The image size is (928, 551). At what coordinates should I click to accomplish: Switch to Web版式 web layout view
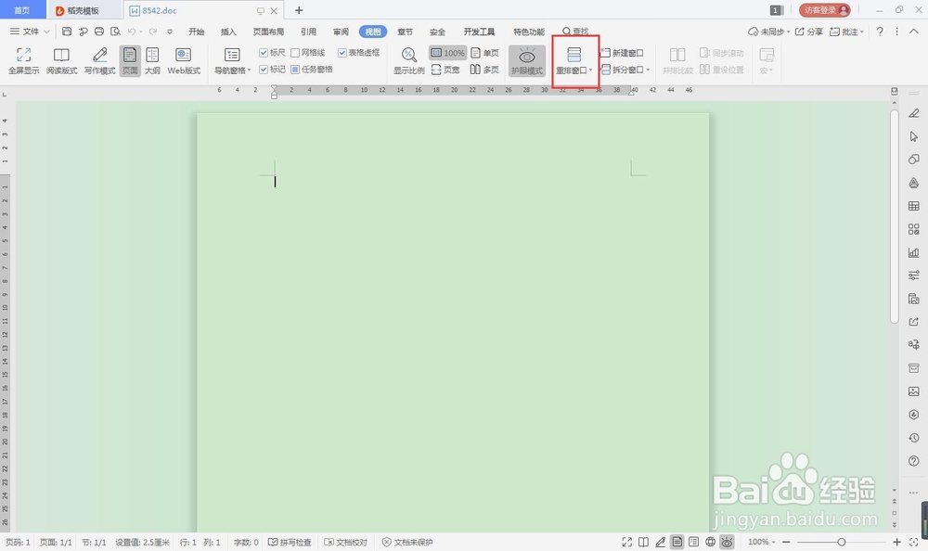click(185, 60)
